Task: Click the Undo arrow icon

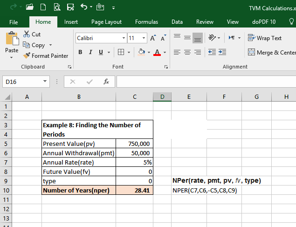Action: pyautogui.click(x=84, y=7)
